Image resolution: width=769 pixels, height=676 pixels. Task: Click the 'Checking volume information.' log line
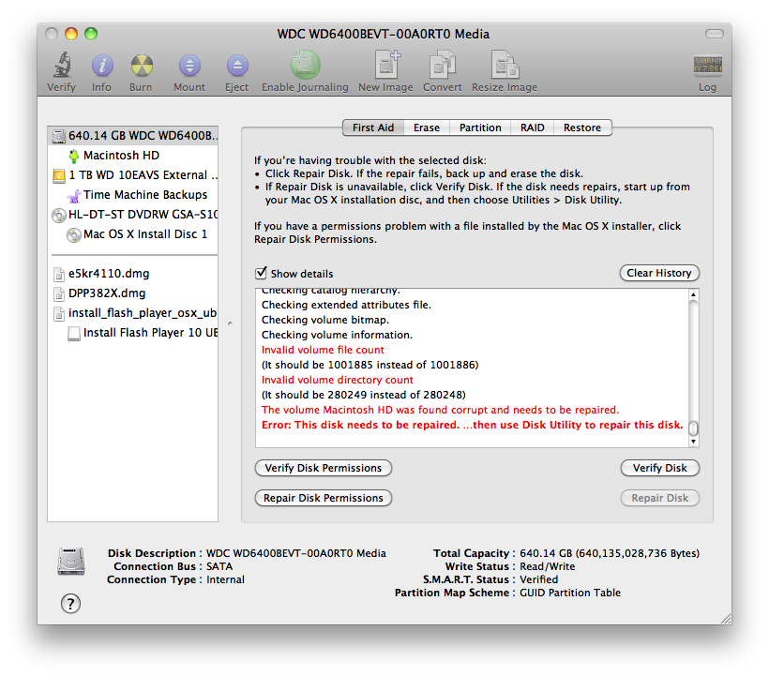tap(337, 335)
